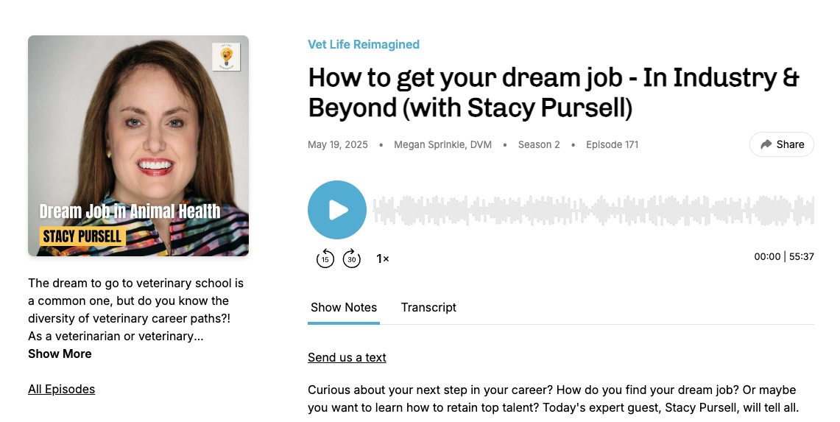Skip forward 30 seconds
840x422 pixels.
tap(352, 259)
